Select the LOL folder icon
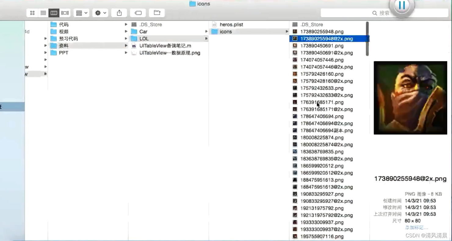 [x=134, y=38]
